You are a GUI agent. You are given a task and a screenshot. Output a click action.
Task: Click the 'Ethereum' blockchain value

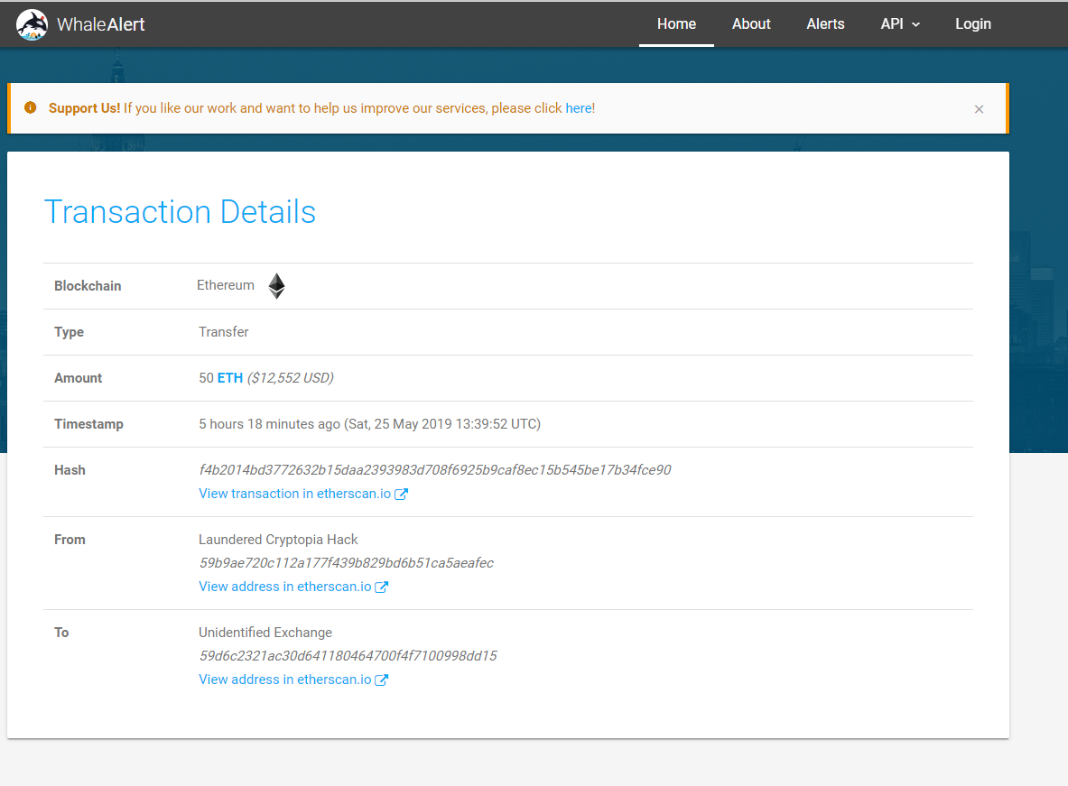pos(226,285)
